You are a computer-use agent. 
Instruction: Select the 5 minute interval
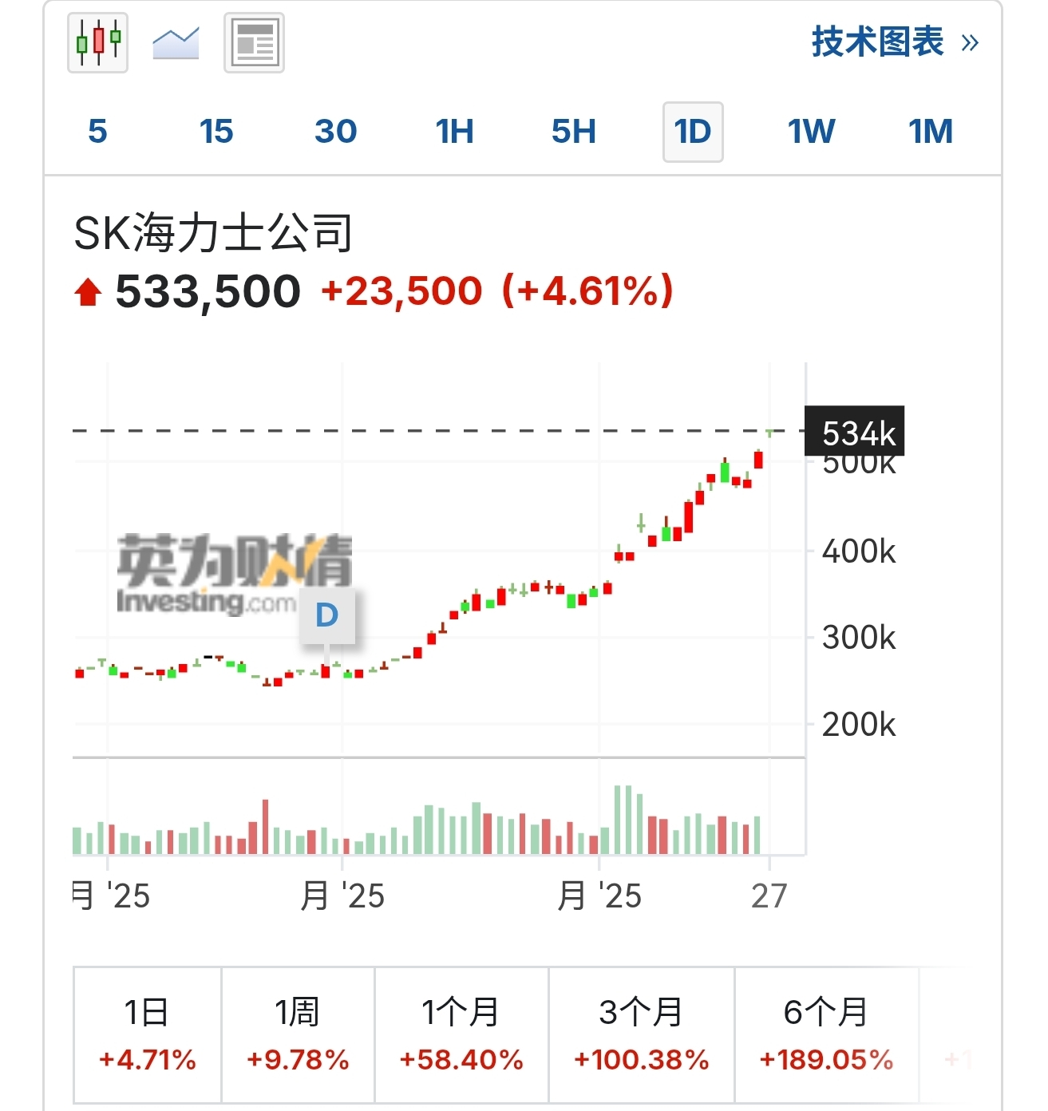[x=97, y=132]
